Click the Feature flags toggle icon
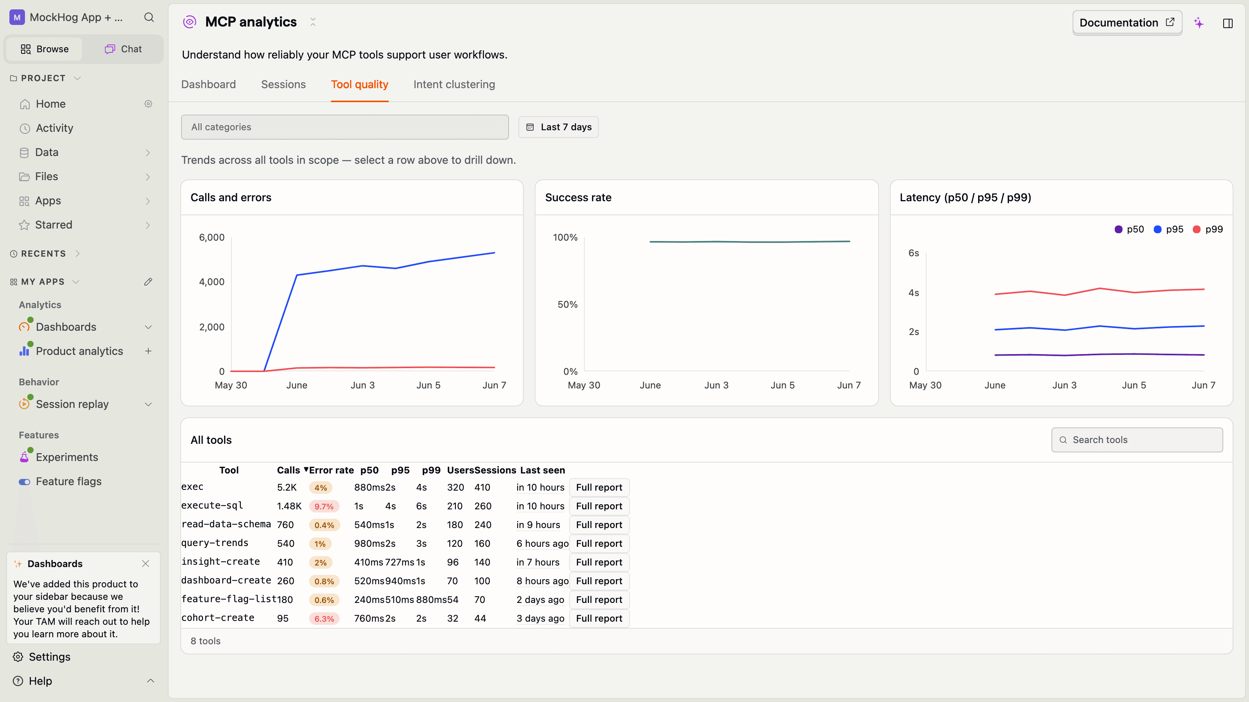The width and height of the screenshot is (1249, 702). [x=24, y=482]
